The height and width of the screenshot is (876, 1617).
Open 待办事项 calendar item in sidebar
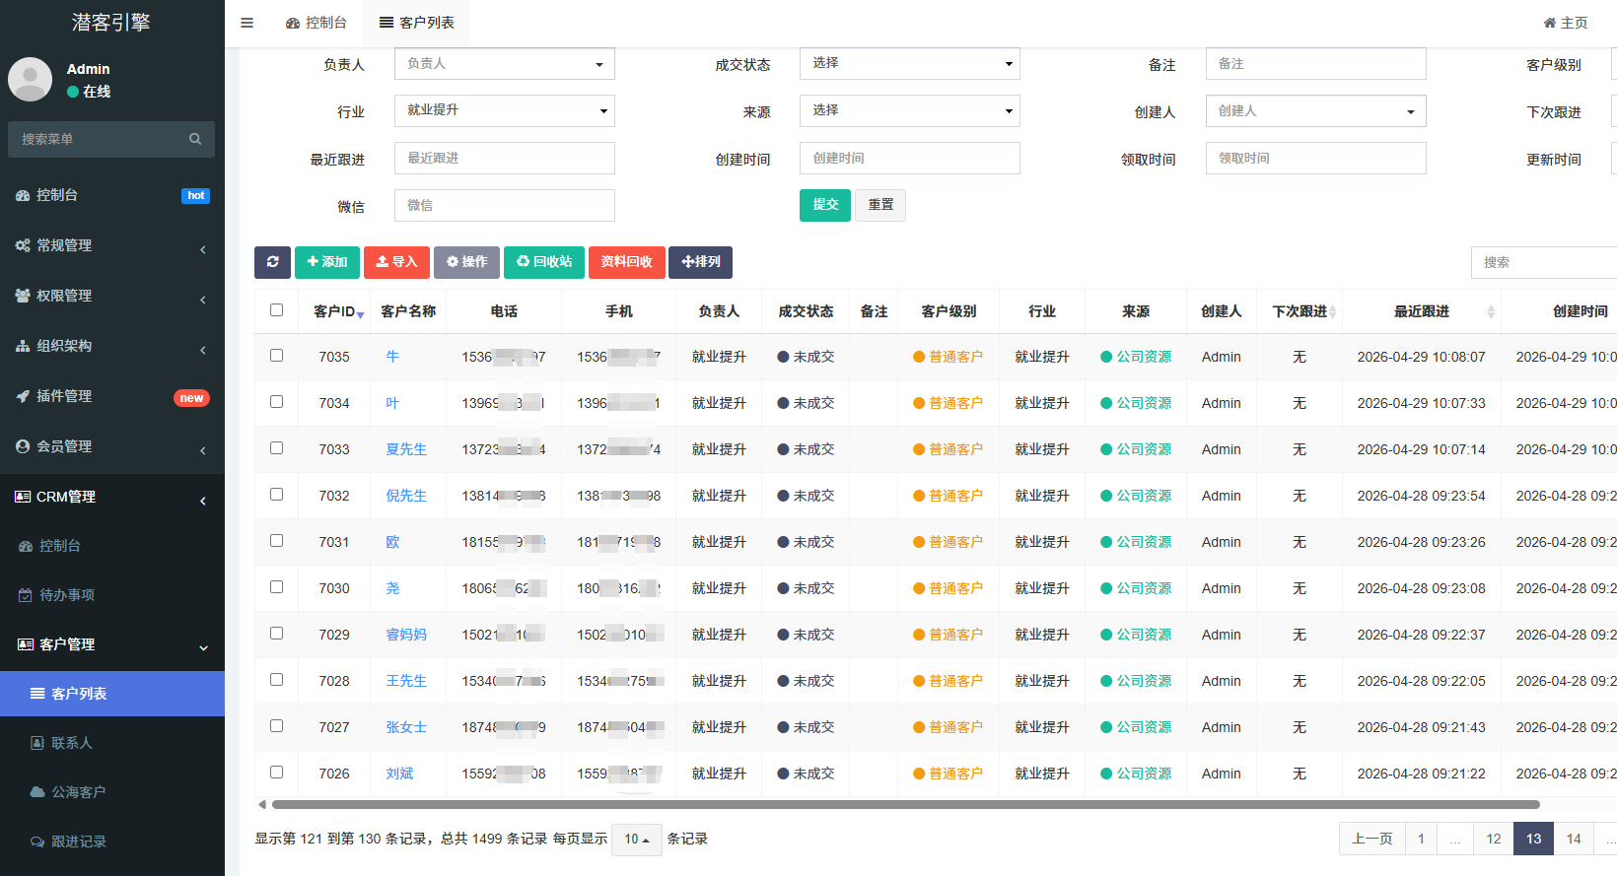(112, 595)
